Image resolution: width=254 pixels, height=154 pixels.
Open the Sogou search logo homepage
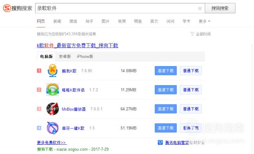(x=18, y=8)
